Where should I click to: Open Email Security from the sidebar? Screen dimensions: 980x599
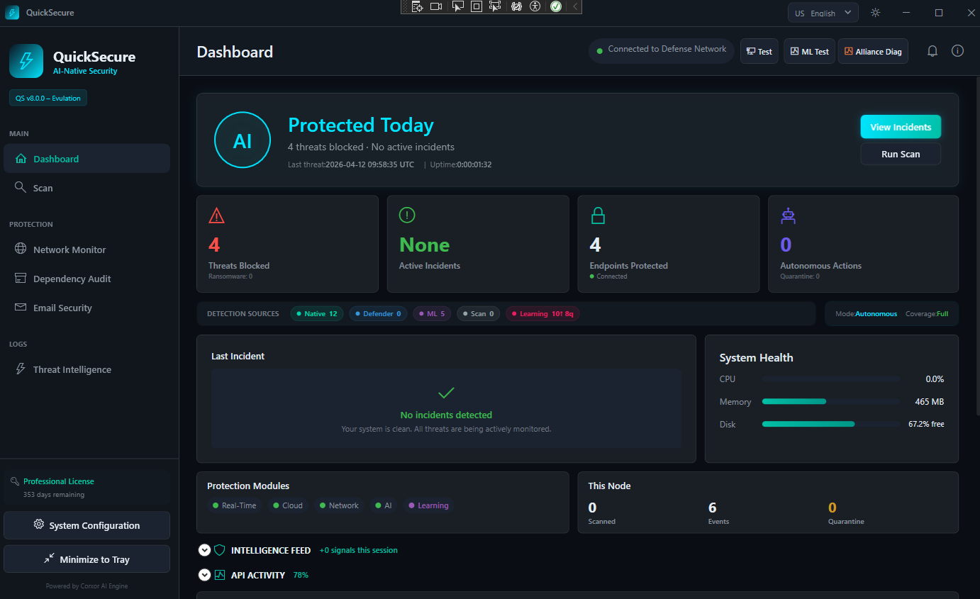(x=62, y=308)
